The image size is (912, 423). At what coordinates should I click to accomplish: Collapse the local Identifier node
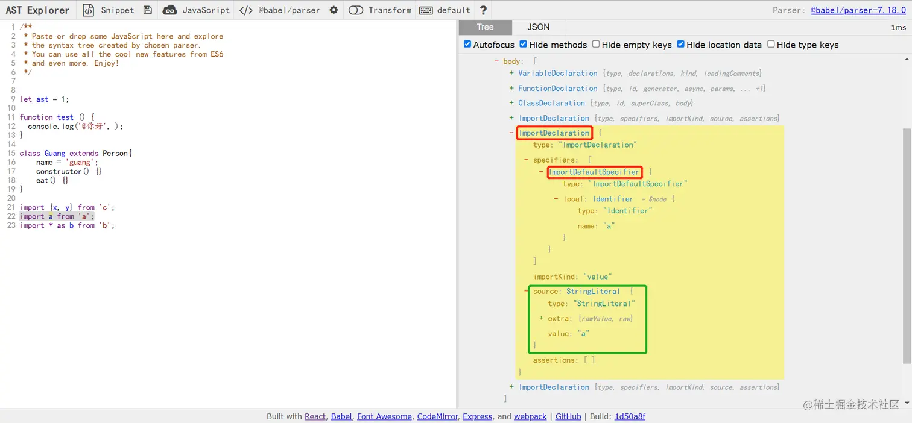556,199
